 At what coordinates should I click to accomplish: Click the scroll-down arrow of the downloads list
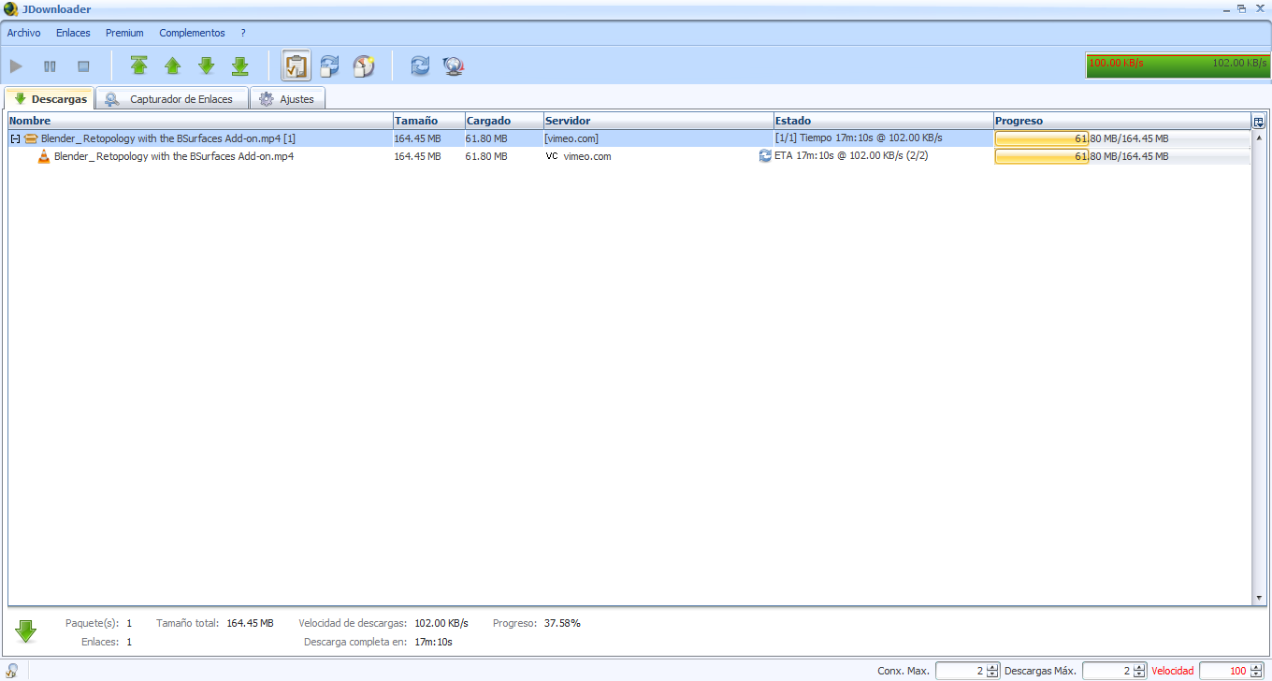pos(1259,599)
